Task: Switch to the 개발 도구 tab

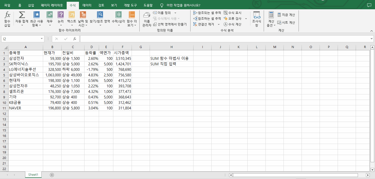Action: click(x=130, y=5)
